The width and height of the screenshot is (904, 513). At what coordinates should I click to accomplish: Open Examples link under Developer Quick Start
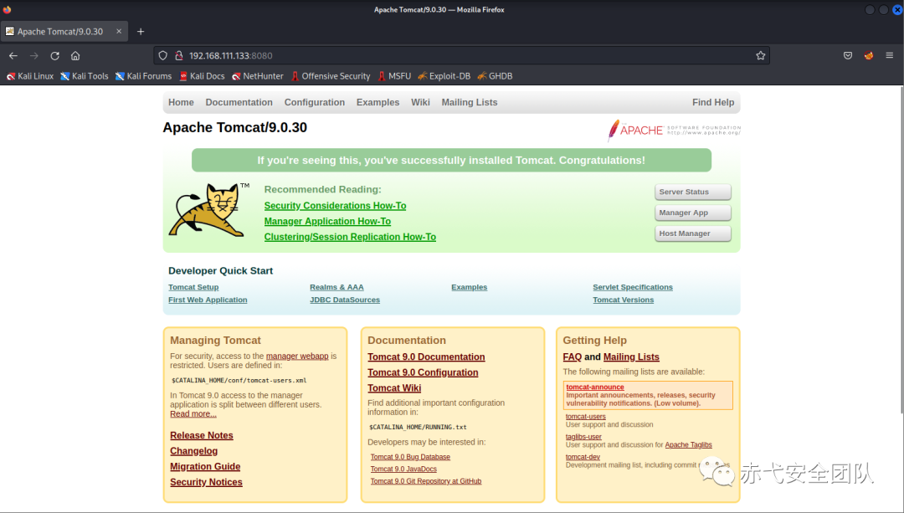pos(470,287)
